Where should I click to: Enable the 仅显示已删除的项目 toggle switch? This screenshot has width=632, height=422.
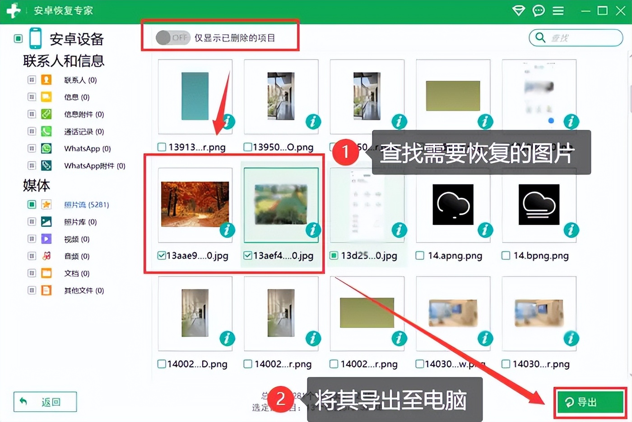(x=173, y=38)
